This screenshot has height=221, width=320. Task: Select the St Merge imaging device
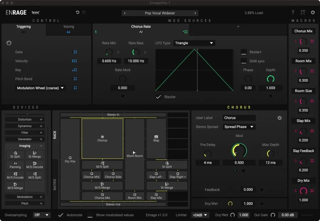tap(35, 154)
